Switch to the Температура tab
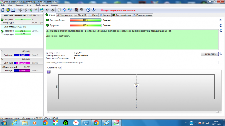Image resolution: width=225 pixels, height=126 pixels. click(x=65, y=15)
